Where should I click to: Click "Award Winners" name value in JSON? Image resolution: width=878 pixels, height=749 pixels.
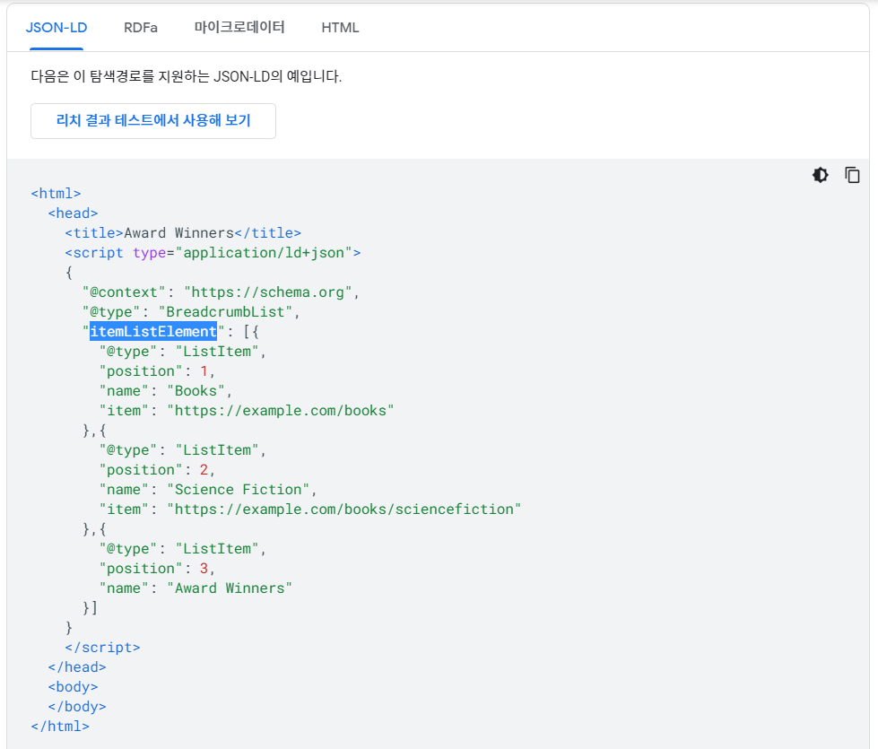(230, 588)
